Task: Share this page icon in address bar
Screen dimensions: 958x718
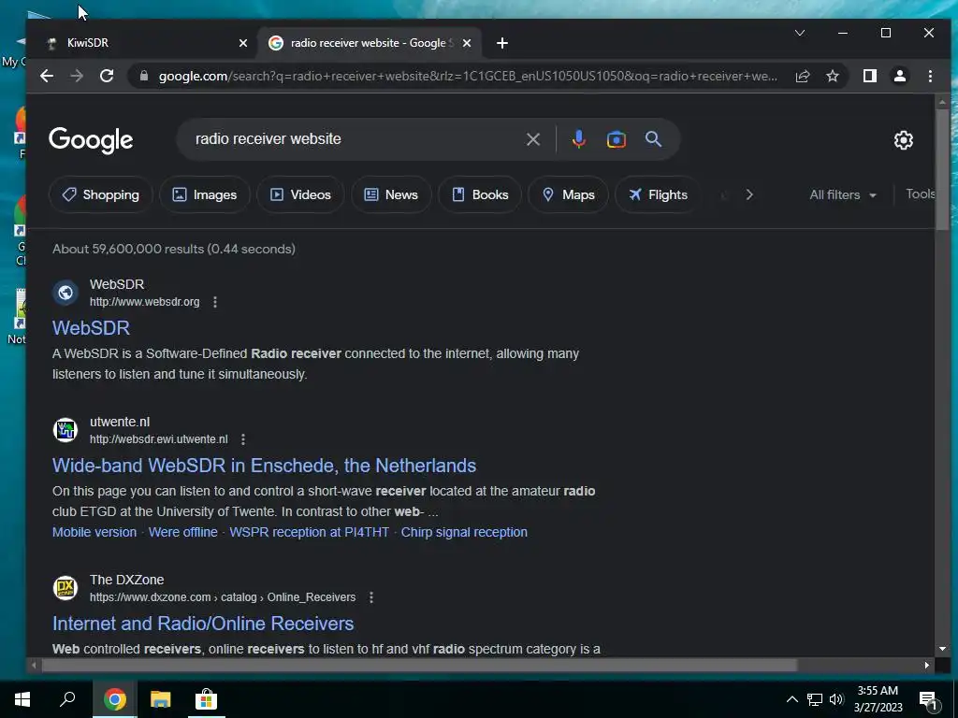Action: (x=803, y=76)
